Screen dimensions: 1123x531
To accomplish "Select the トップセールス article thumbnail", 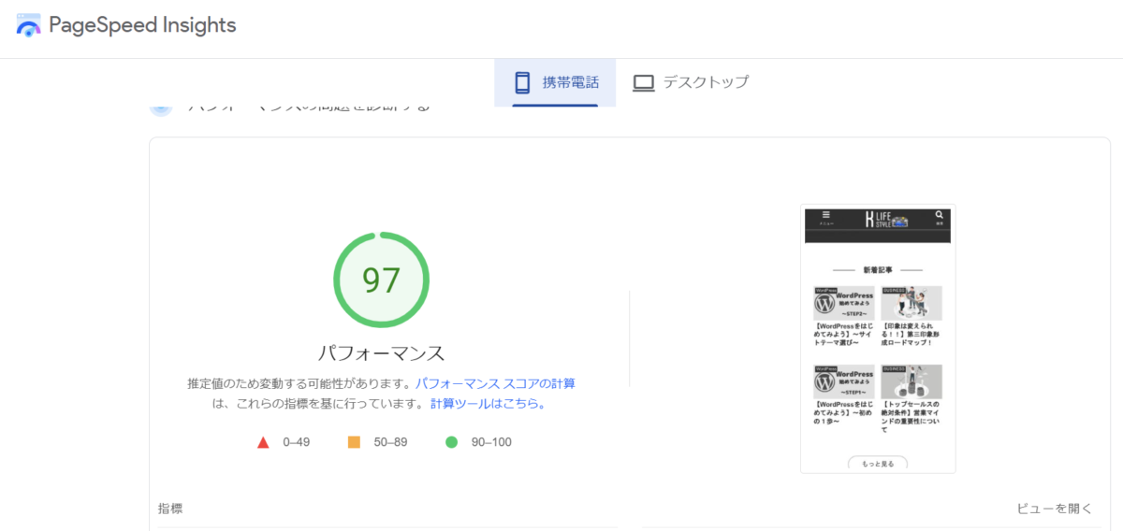I will click(x=911, y=381).
